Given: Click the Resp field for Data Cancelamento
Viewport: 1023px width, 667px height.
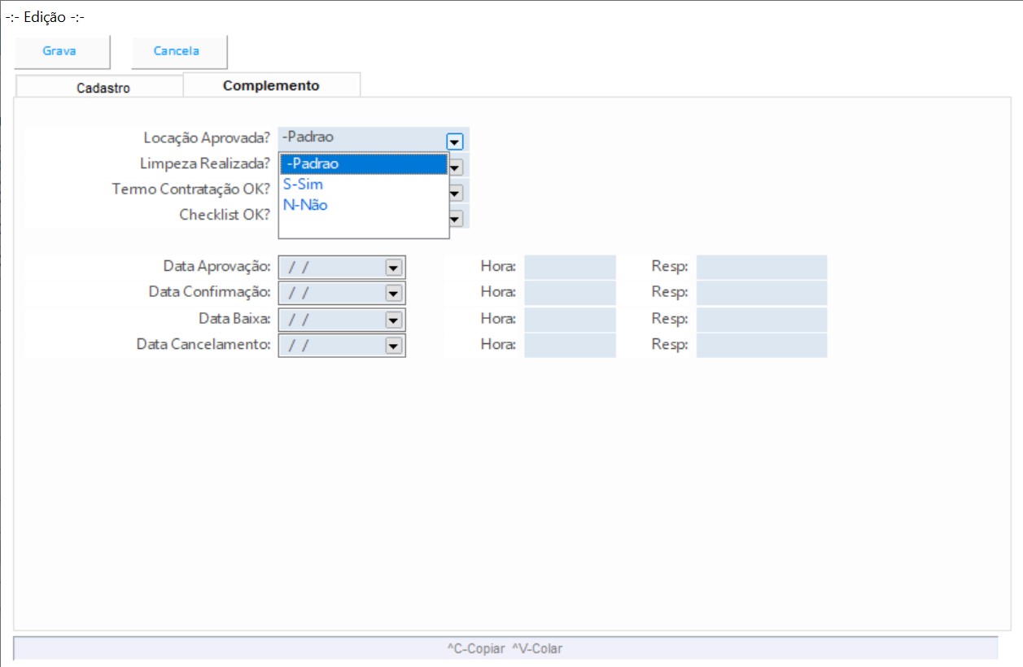Looking at the screenshot, I should click(761, 345).
